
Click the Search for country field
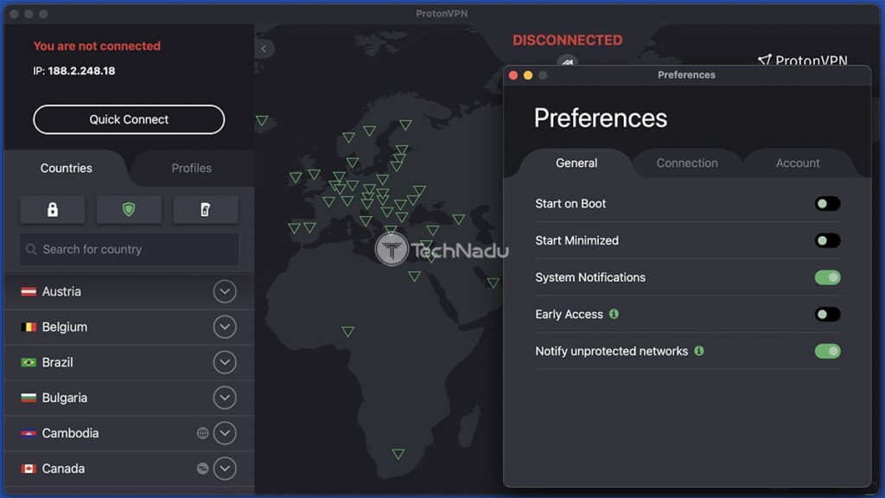(129, 249)
